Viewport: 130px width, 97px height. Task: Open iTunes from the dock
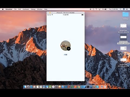[53, 87]
